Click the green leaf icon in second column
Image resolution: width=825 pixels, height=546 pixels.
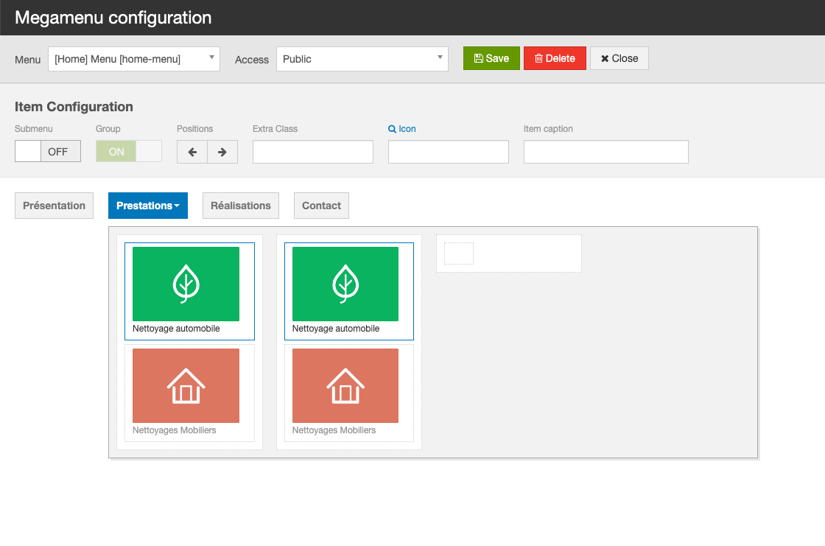point(345,284)
